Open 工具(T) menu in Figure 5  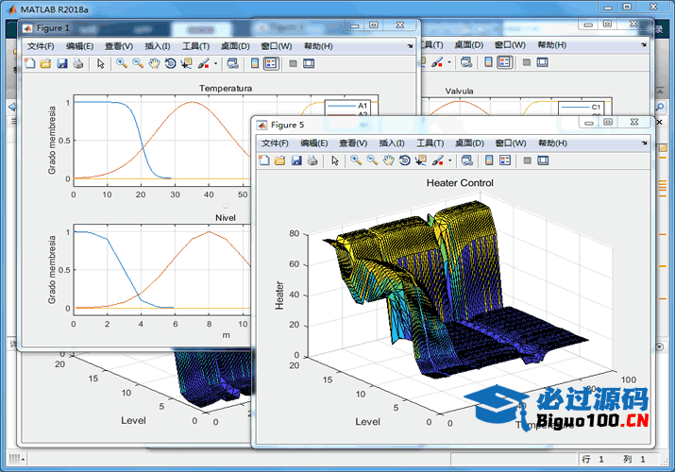click(x=430, y=143)
